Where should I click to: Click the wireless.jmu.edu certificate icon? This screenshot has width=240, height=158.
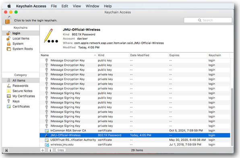click(47, 145)
